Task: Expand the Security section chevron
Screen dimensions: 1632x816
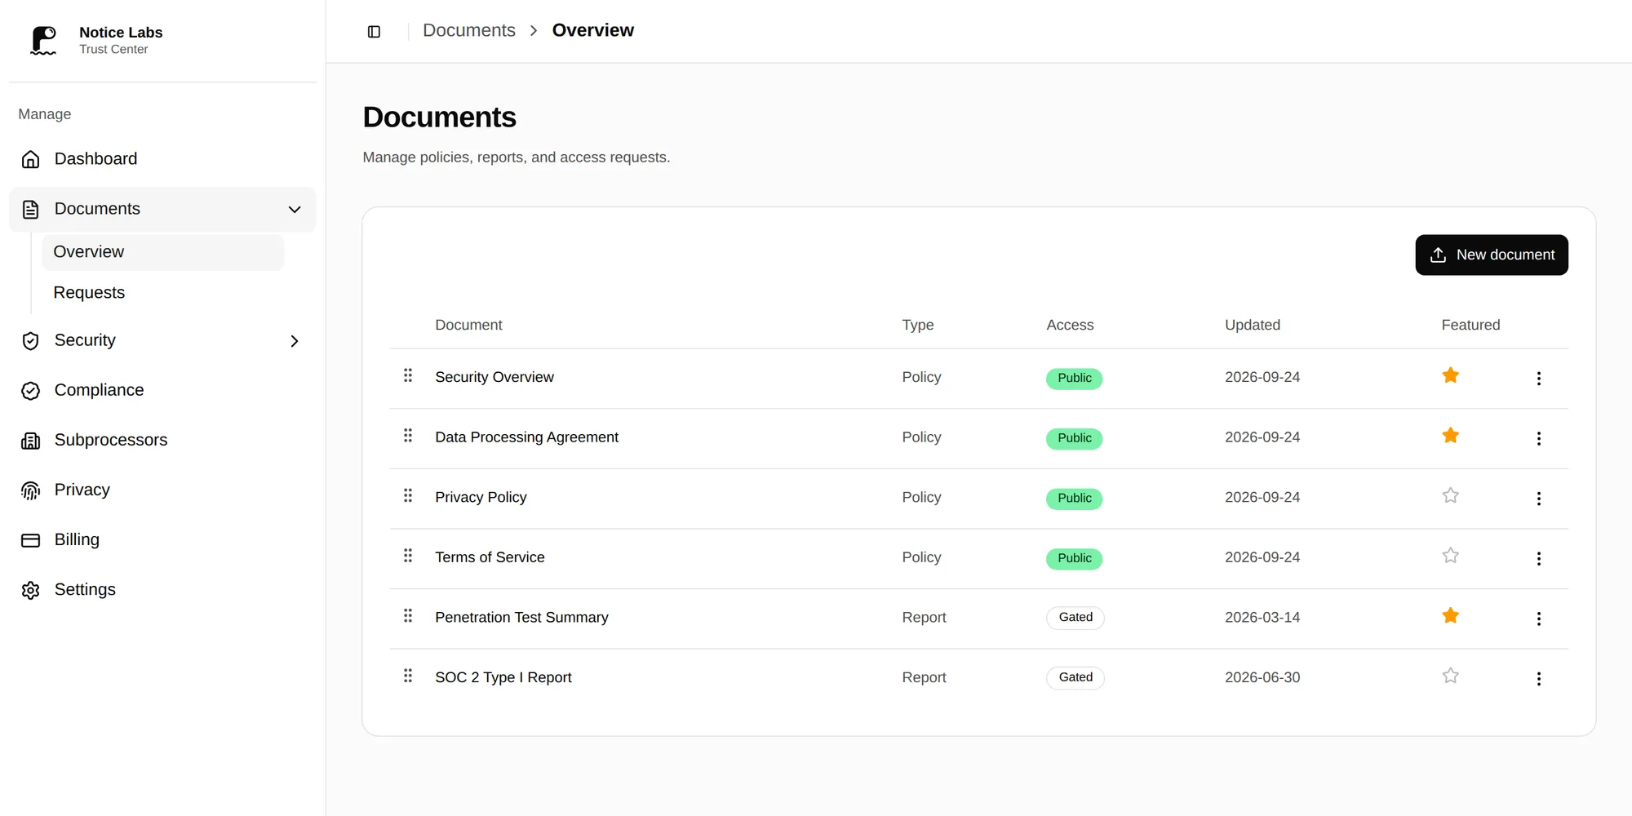Action: 295,341
